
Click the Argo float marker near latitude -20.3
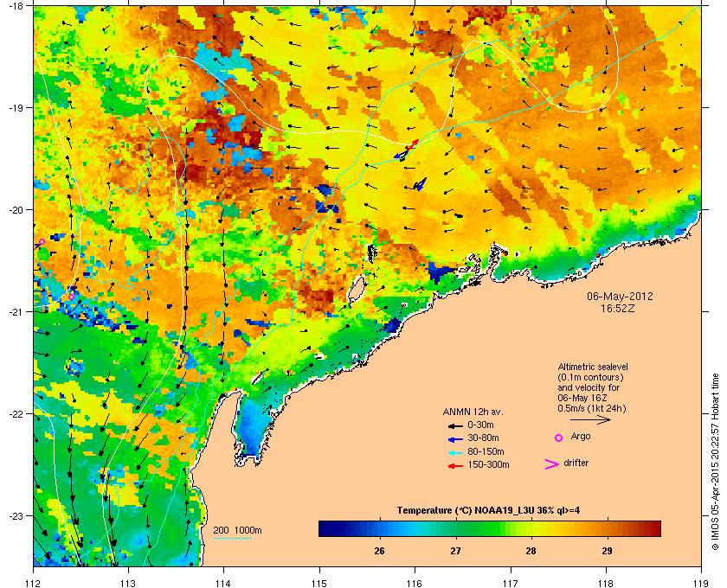pyautogui.click(x=42, y=242)
